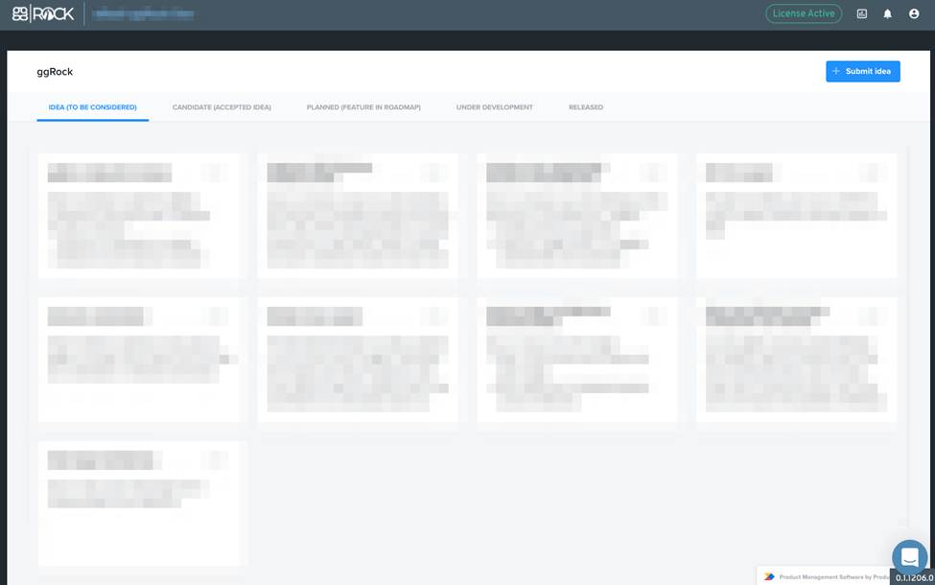Viewport: 935px width, 585px height.
Task: Switch to the Candidate (Accepted Idea) tab
Action: click(222, 107)
